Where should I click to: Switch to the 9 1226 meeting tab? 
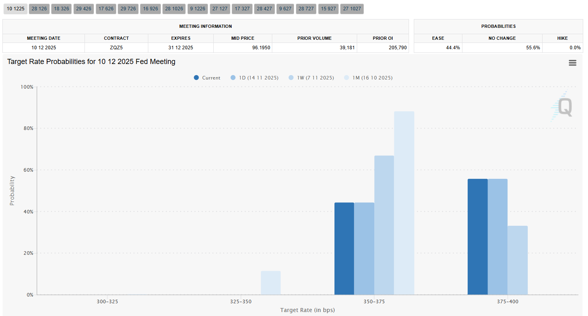coord(198,9)
